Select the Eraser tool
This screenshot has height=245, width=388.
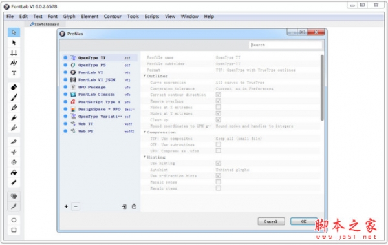click(x=14, y=87)
